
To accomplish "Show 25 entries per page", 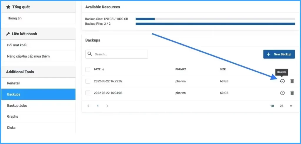I will tap(281, 106).
